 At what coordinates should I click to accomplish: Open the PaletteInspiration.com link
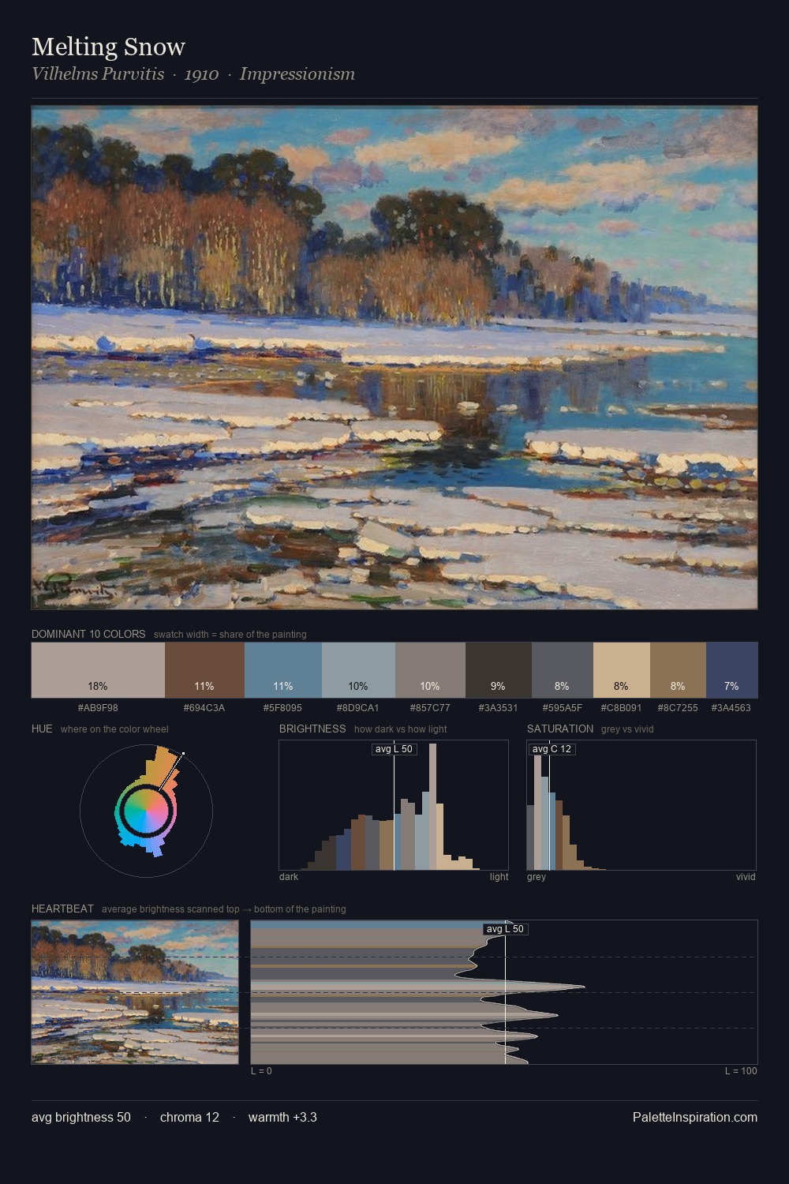(695, 1117)
